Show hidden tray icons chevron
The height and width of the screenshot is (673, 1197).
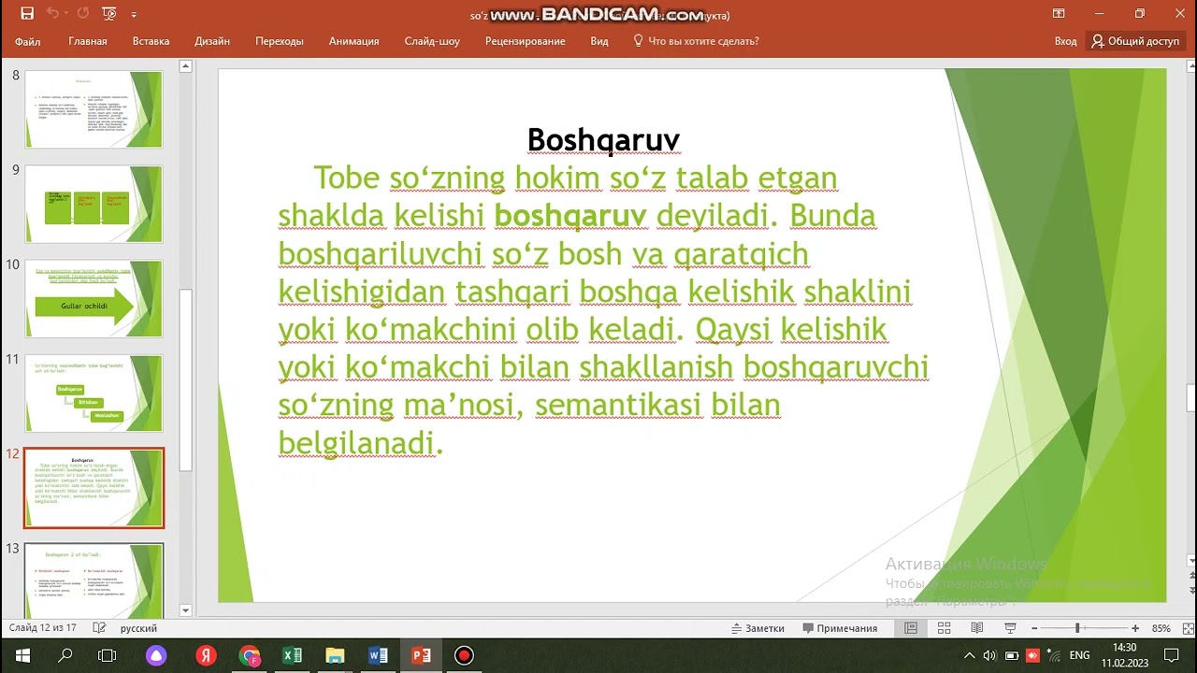(x=970, y=655)
